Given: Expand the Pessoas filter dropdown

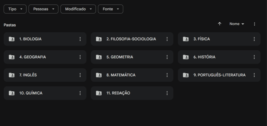Looking at the screenshot, I should pyautogui.click(x=43, y=9).
